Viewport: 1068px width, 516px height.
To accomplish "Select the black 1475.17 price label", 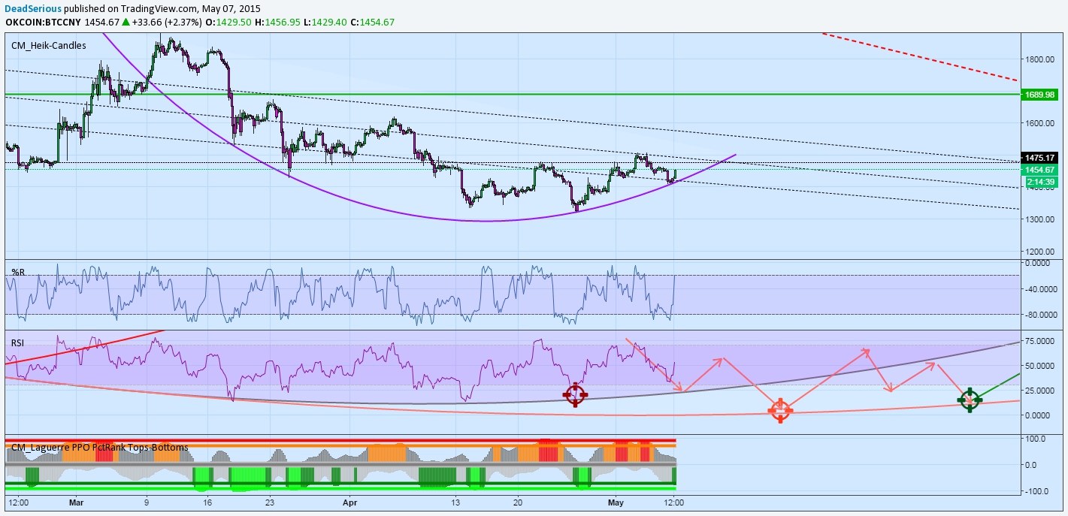I will pos(1040,158).
